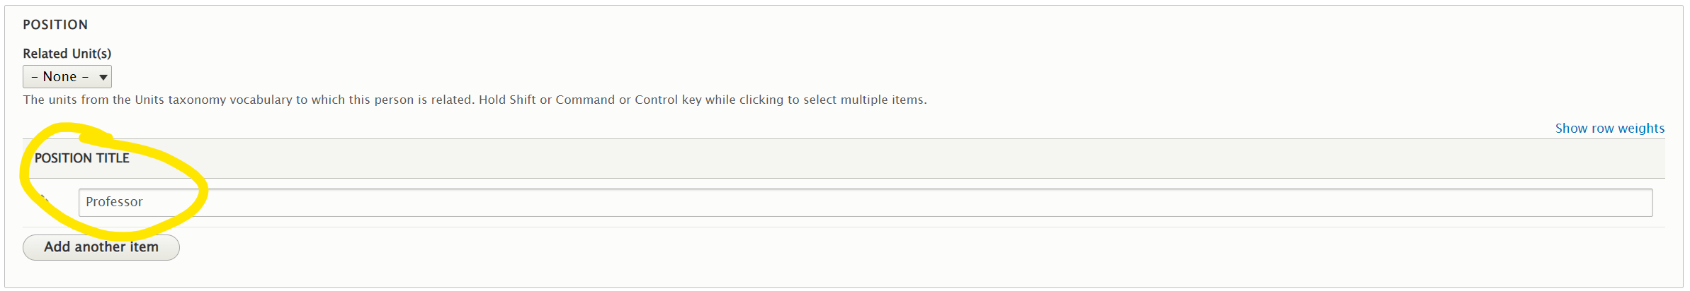The height and width of the screenshot is (291, 1690).
Task: Click the empty right end of the position title field
Action: coord(1558,203)
